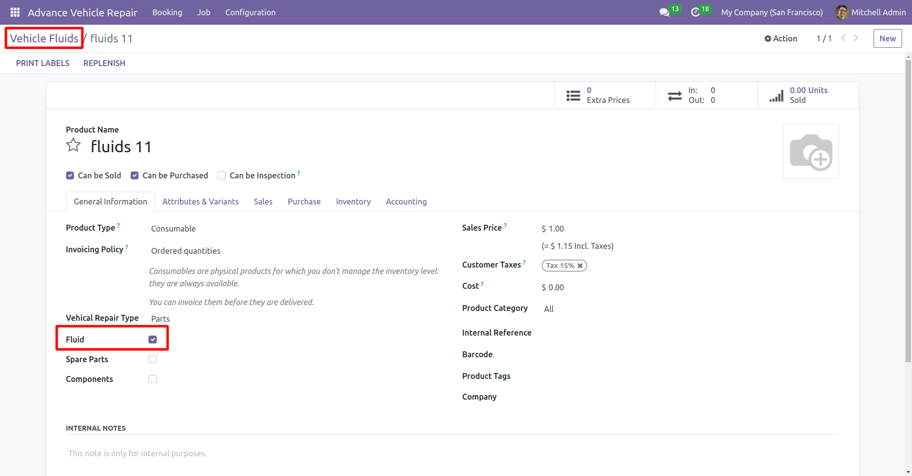Switch company My Company (San Francisco)

(x=772, y=12)
